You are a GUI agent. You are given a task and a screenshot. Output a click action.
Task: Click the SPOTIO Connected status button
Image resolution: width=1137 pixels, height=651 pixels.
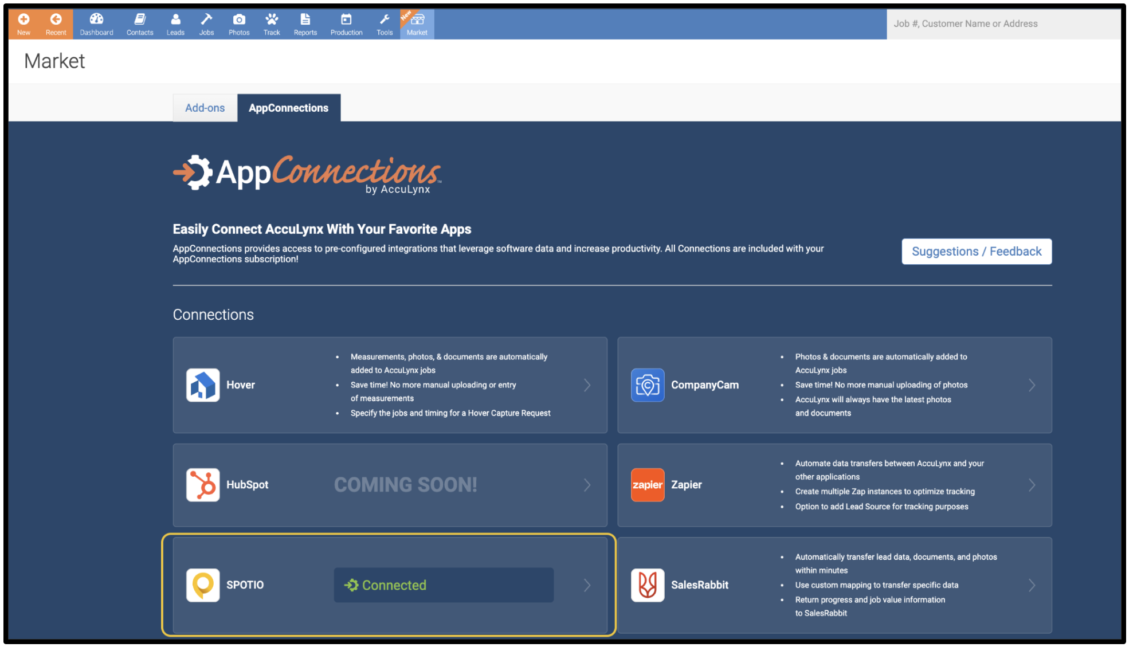point(445,586)
